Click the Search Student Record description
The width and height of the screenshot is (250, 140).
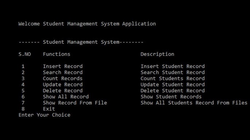pyautogui.click(x=172, y=73)
